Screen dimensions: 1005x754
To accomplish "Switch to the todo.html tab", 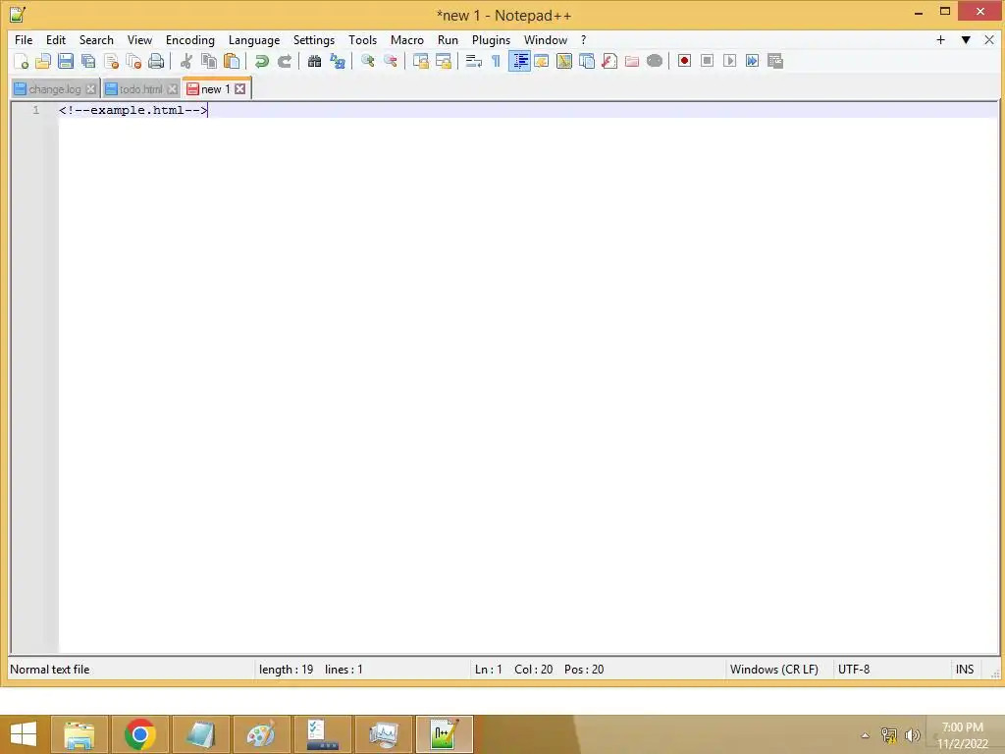I will click(x=140, y=89).
